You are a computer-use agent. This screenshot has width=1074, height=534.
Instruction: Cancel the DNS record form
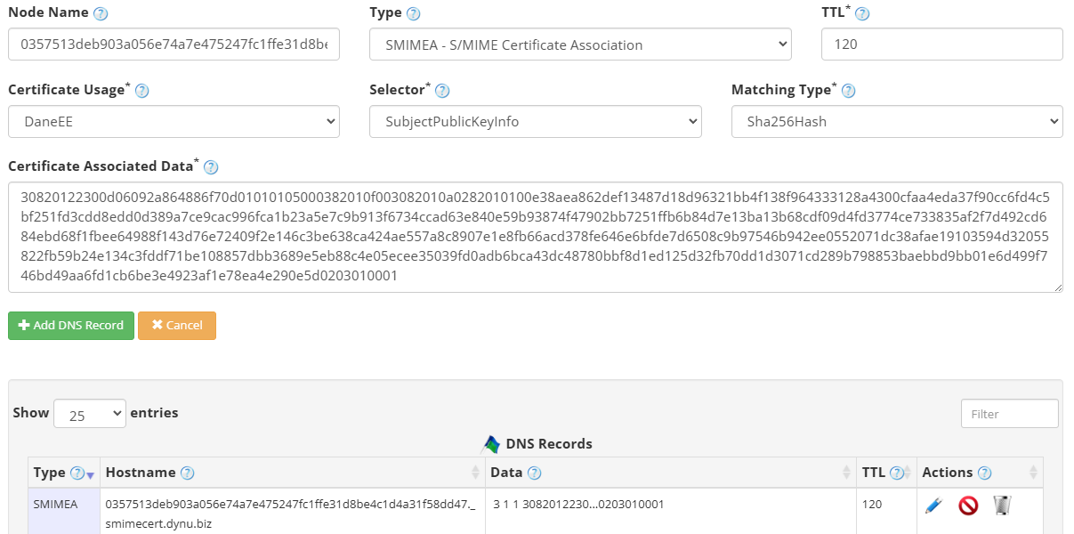point(177,325)
